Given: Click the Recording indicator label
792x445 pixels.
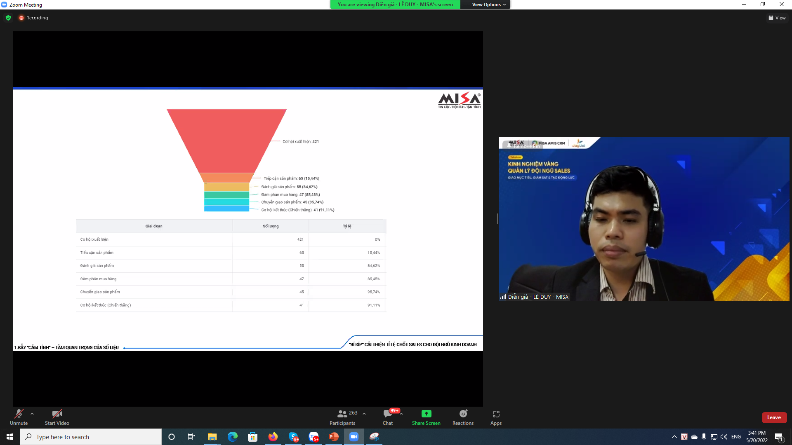Looking at the screenshot, I should [x=37, y=18].
